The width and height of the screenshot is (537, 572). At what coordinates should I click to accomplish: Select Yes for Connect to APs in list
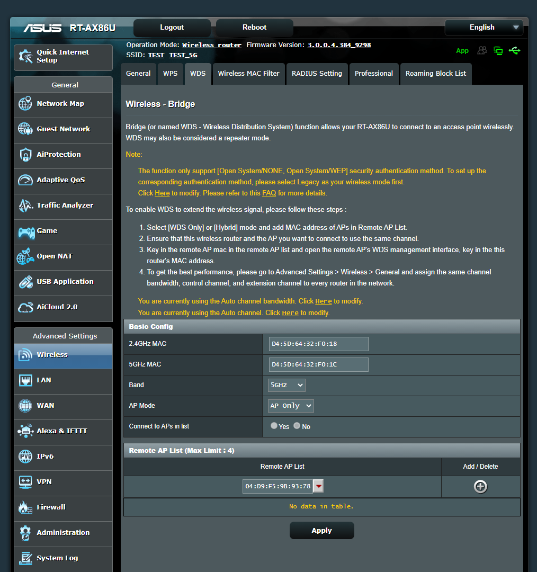tap(274, 425)
